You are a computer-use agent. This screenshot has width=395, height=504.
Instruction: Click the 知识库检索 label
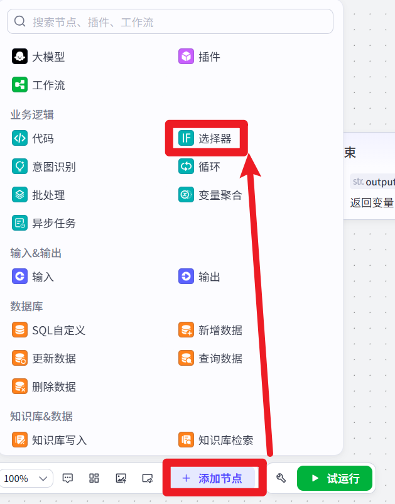point(226,440)
